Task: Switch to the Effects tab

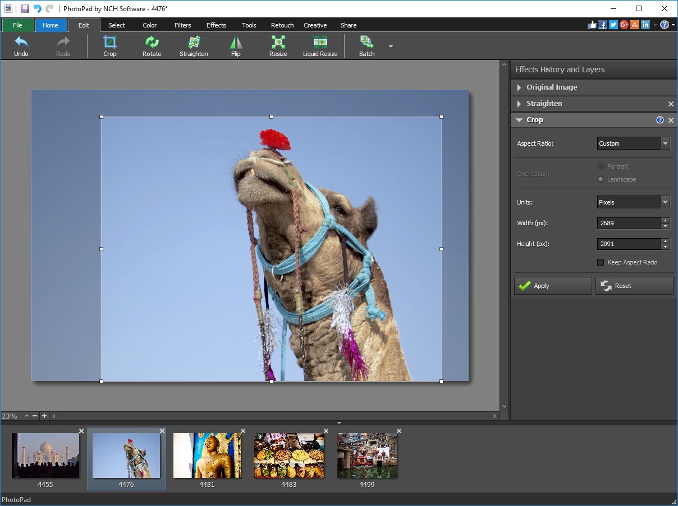Action: [216, 25]
